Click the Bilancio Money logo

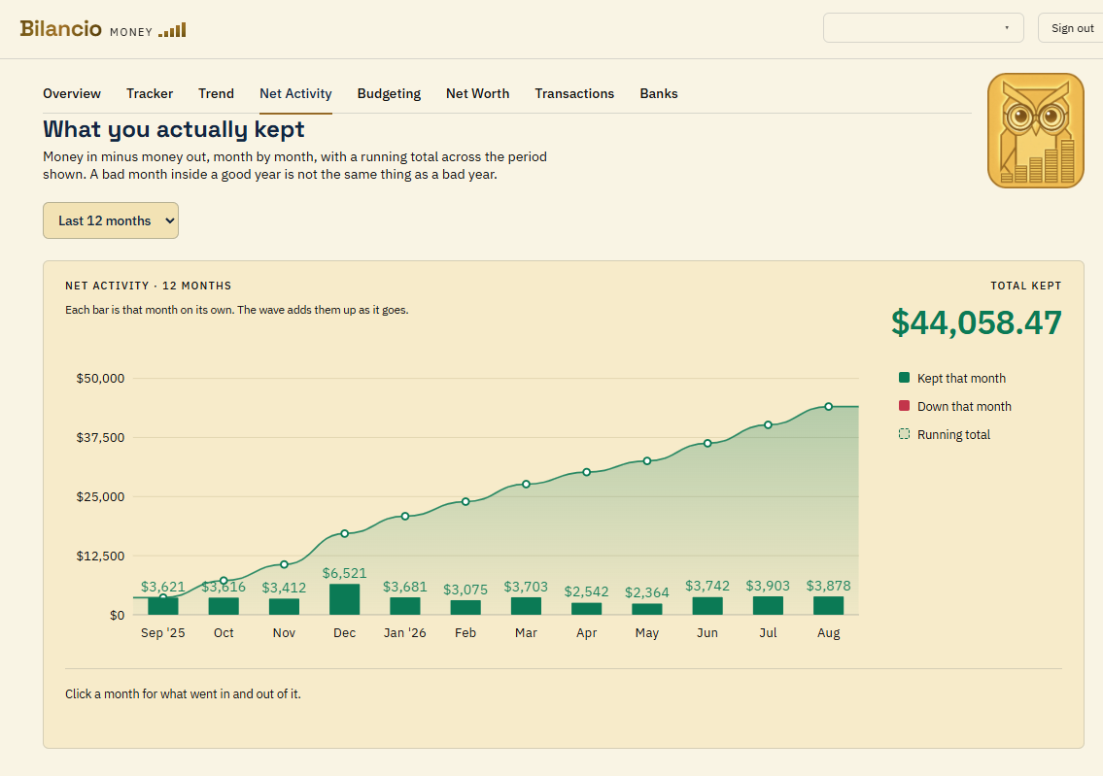point(103,29)
